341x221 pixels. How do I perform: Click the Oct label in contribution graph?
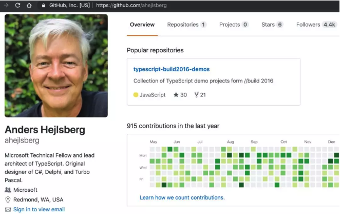[283, 142]
